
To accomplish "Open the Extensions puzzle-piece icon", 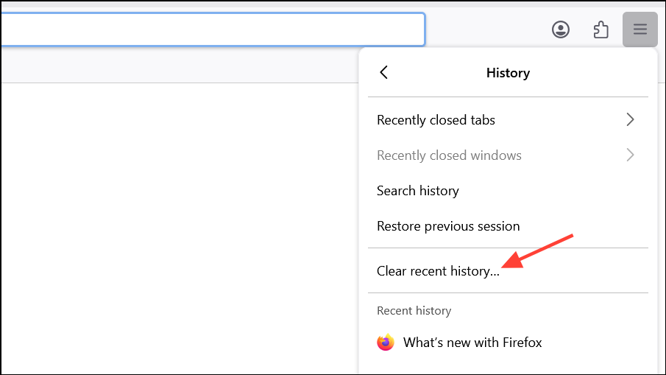I will 601,29.
